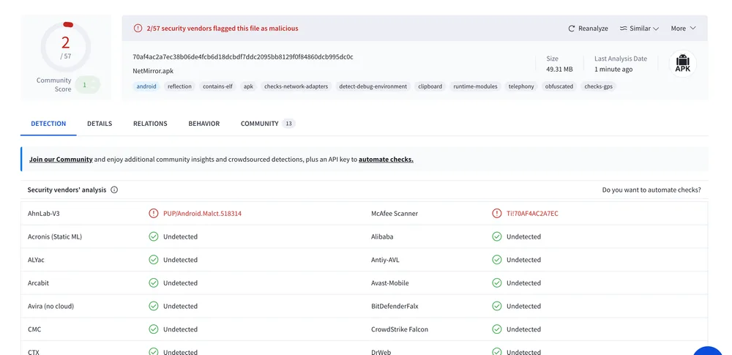Click the NetMirror.apk file name
This screenshot has height=355, width=732.
coord(153,71)
